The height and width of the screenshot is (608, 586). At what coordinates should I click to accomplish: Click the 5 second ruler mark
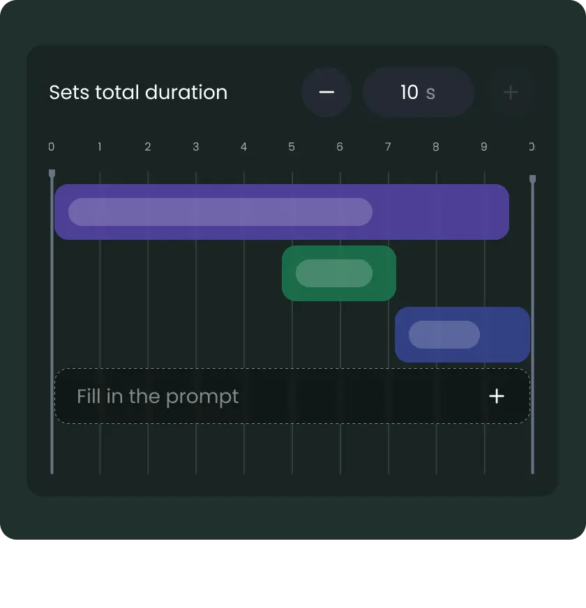pos(292,146)
